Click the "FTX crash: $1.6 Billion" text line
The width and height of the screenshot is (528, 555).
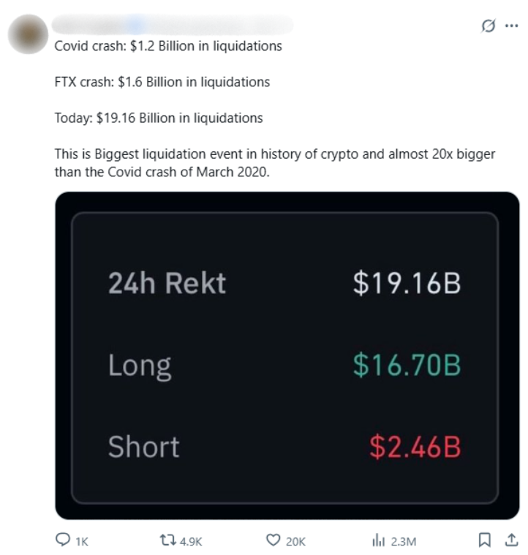point(162,82)
